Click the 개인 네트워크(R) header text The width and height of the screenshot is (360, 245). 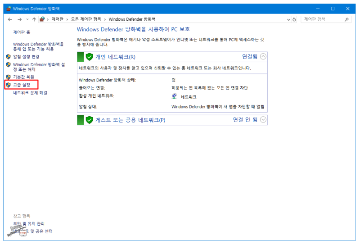116,57
